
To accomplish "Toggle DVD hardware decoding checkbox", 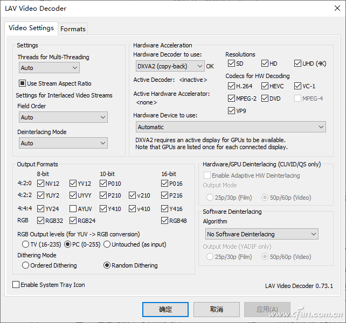I will (265, 99).
